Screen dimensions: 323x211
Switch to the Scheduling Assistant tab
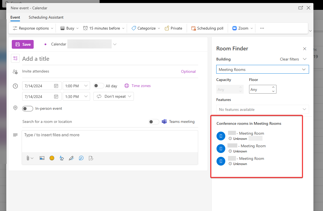pyautogui.click(x=46, y=17)
